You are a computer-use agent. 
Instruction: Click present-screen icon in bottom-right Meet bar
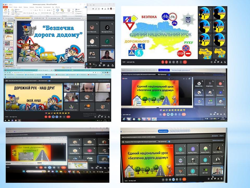[173, 179]
